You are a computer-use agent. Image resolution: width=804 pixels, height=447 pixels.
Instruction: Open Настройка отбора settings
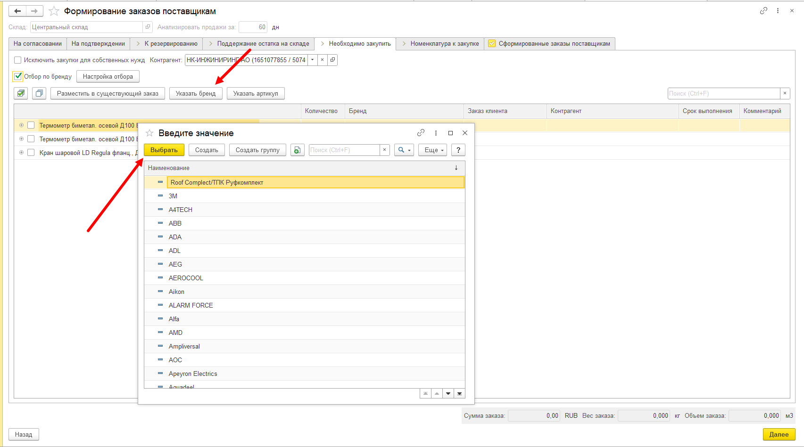tap(108, 76)
